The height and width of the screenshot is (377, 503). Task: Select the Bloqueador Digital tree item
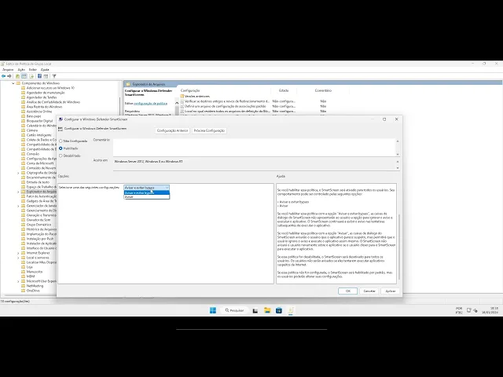(x=39, y=121)
